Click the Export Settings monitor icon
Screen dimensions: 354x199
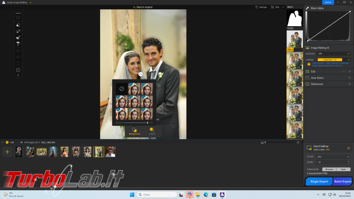tap(309, 148)
